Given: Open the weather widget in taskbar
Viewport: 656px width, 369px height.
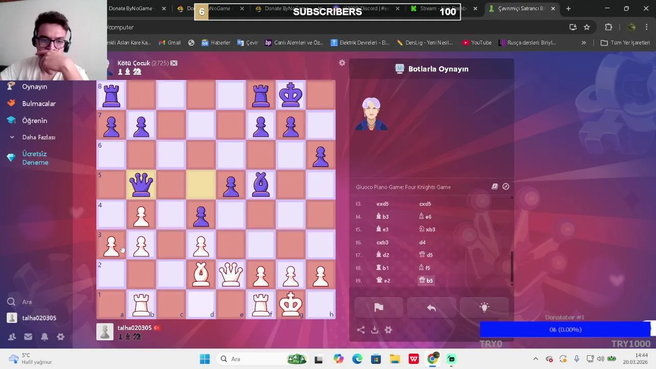Looking at the screenshot, I should pos(31,359).
